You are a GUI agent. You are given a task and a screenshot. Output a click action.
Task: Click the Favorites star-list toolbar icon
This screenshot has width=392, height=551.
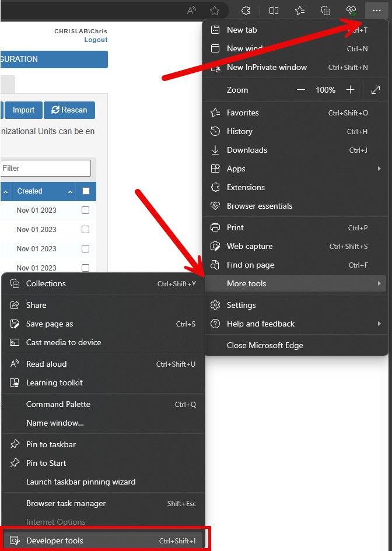coord(300,10)
